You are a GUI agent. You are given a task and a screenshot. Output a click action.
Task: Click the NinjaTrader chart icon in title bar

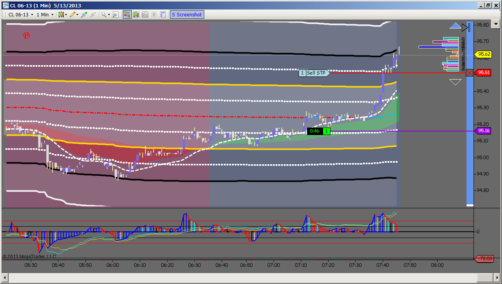[x=5, y=5]
